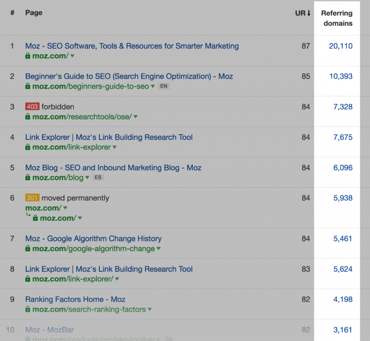Open the Ranking Factors Home - Moz link
The height and width of the screenshot is (341, 370).
point(75,299)
